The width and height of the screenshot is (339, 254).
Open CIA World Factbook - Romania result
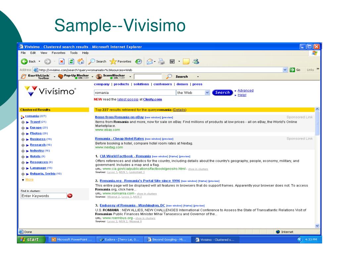pyautogui.click(x=125, y=156)
